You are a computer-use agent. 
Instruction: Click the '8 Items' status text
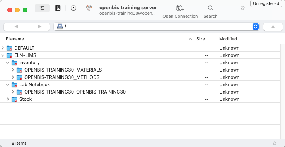19,143
